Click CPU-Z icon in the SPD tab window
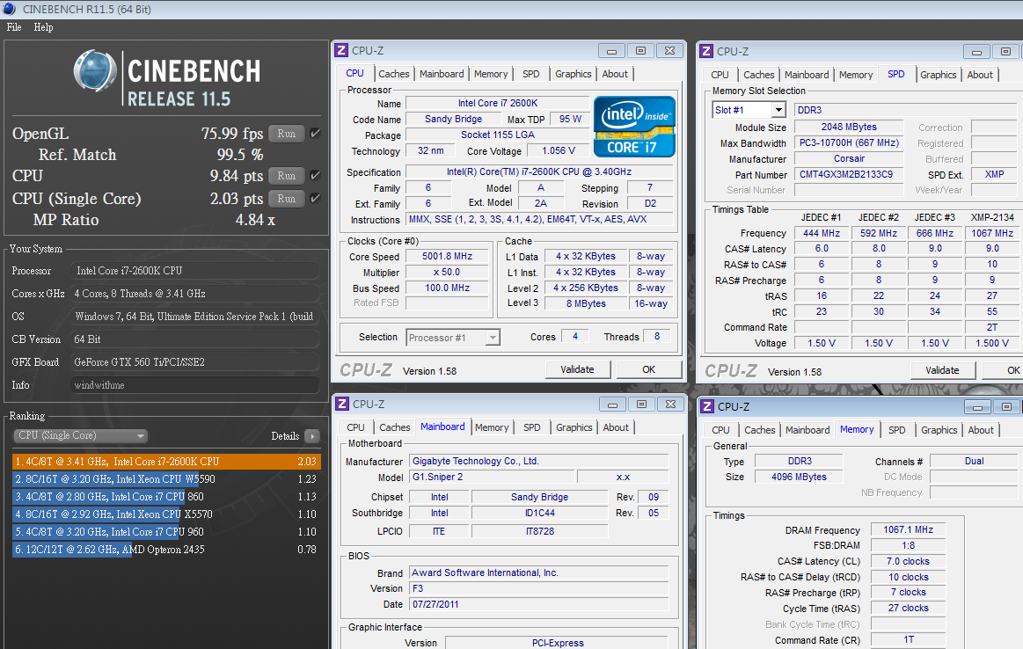 tap(706, 52)
